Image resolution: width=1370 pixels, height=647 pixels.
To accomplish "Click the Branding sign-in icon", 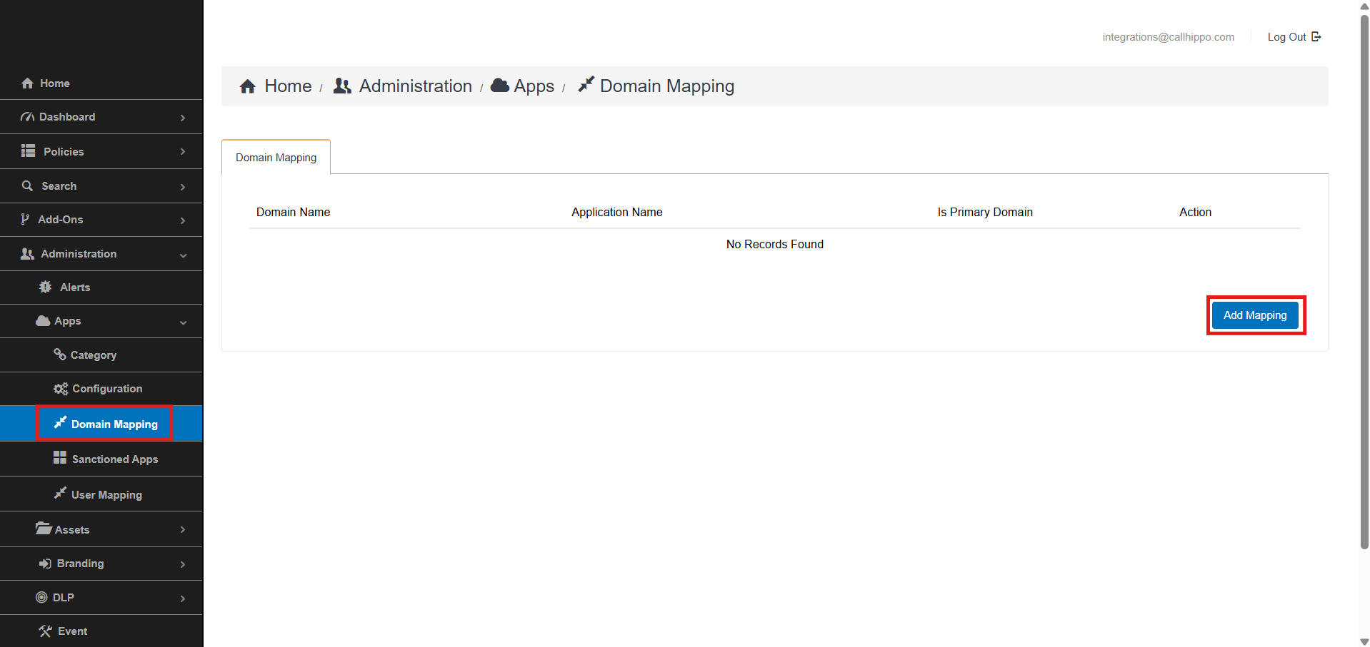I will (45, 564).
